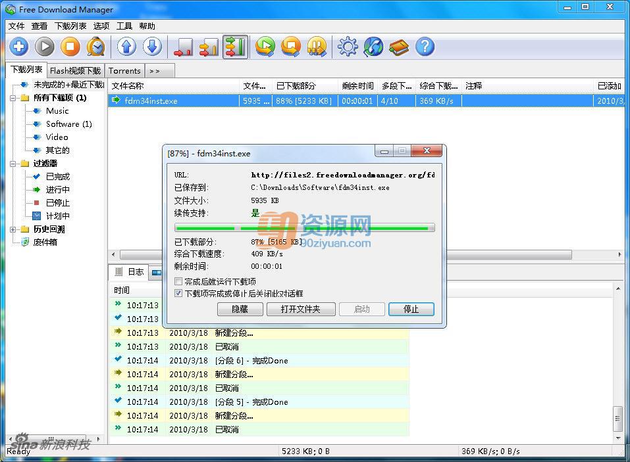This screenshot has height=462, width=630.
Task: Open the alarm clock Schedule icon
Action: (x=96, y=47)
